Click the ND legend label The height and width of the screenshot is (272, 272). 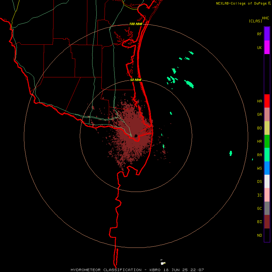tap(259, 235)
